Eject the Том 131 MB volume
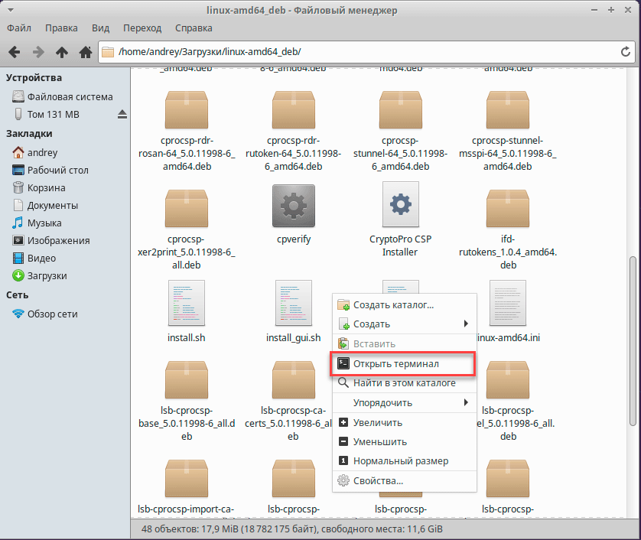 122,115
